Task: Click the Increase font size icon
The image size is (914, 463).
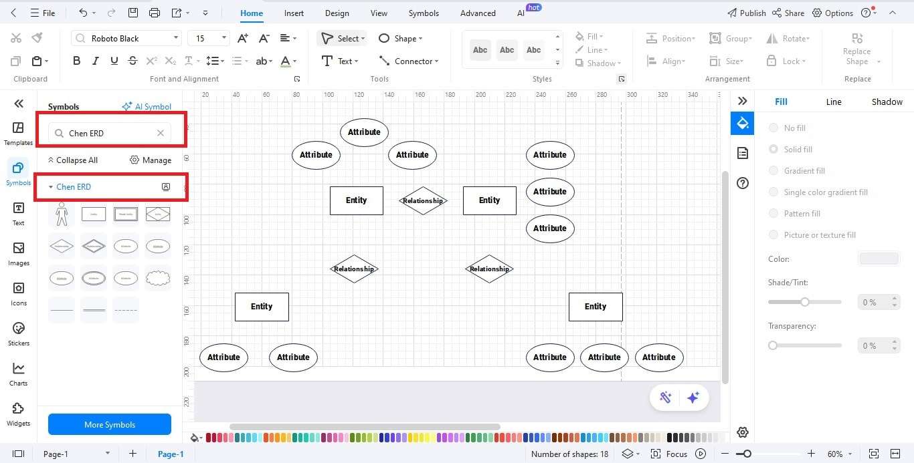Action: click(243, 38)
